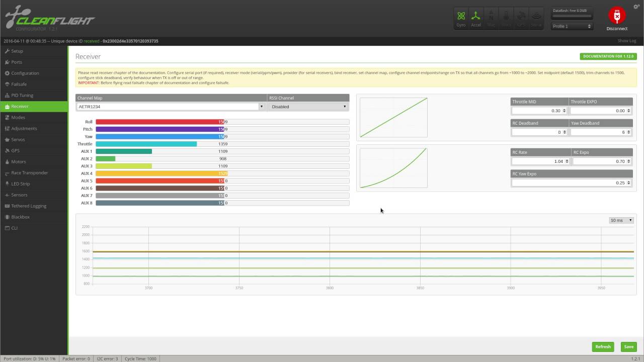Open the RSSI Channel dropdown
The height and width of the screenshot is (362, 644).
308,107
